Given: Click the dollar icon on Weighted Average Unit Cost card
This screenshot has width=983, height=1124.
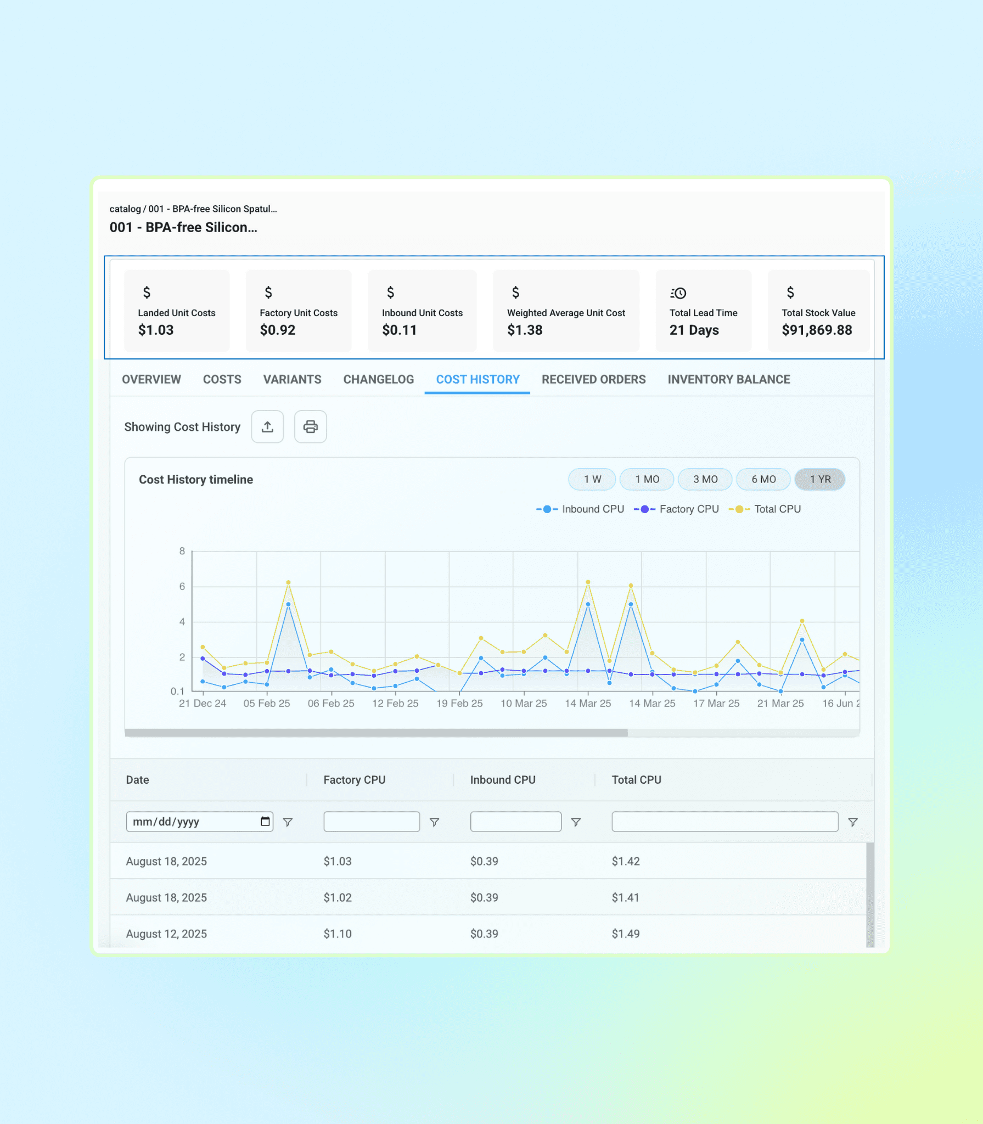Looking at the screenshot, I should (515, 293).
